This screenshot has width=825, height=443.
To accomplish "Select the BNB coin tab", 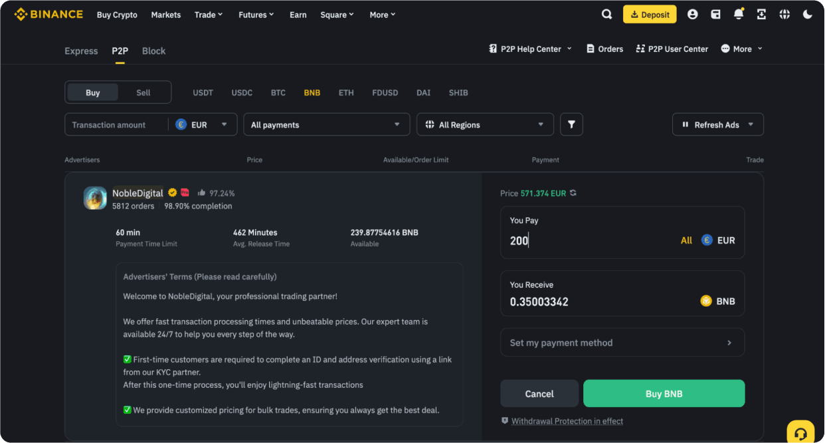I will point(312,92).
